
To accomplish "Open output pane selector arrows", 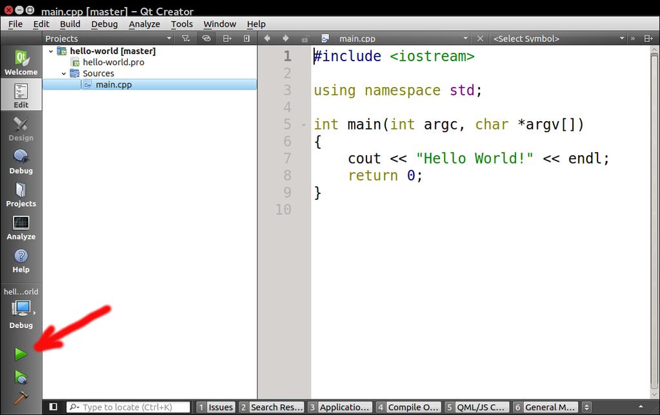I will 586,407.
